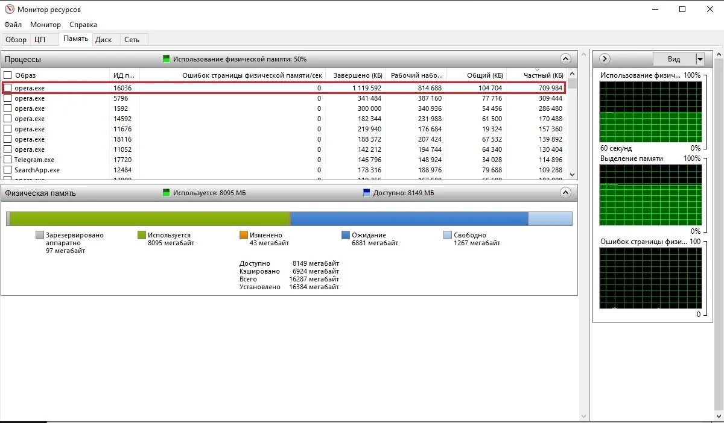The image size is (724, 423).
Task: Click the light blue Свободно bar segment
Action: click(x=550, y=219)
